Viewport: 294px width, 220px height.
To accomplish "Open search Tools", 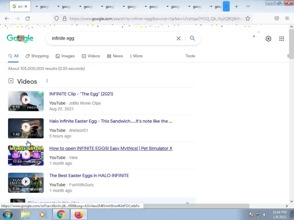I will click(190, 56).
